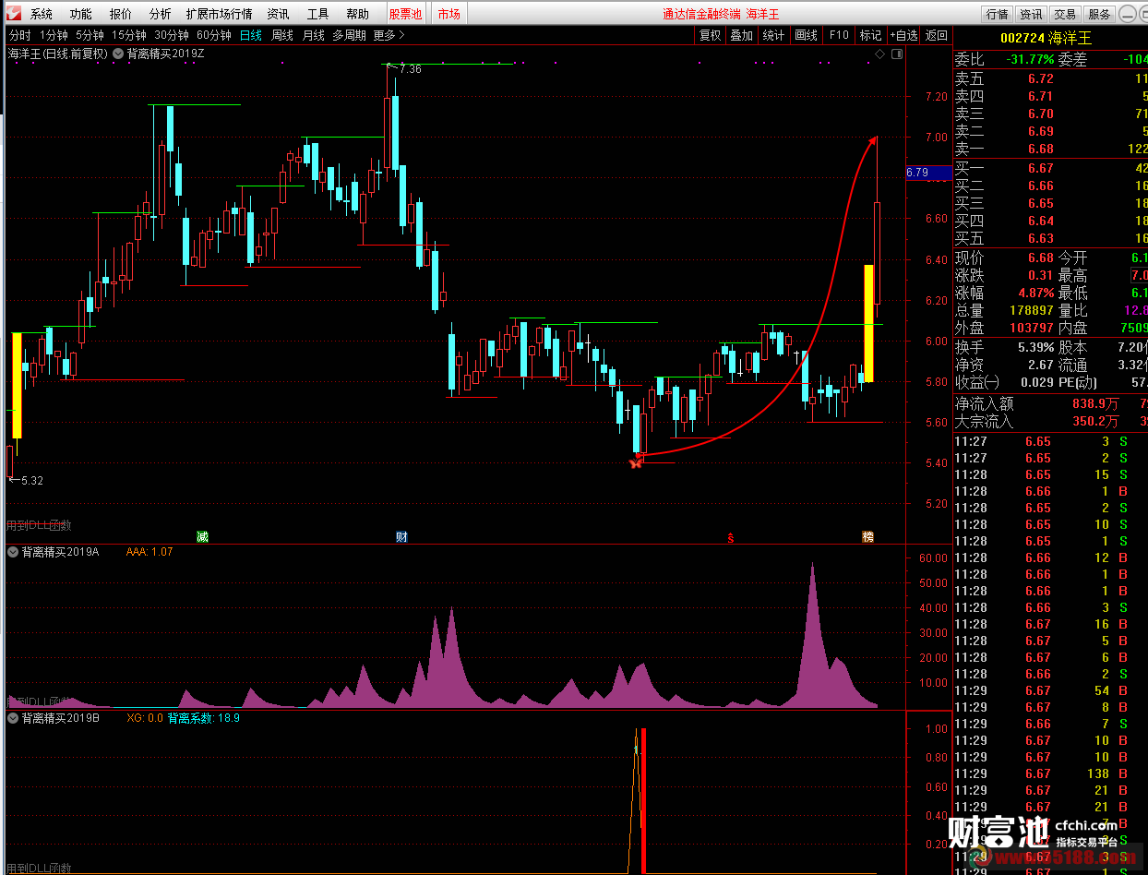Click the green 减 marker on the chart
This screenshot has width=1148, height=875.
202,536
